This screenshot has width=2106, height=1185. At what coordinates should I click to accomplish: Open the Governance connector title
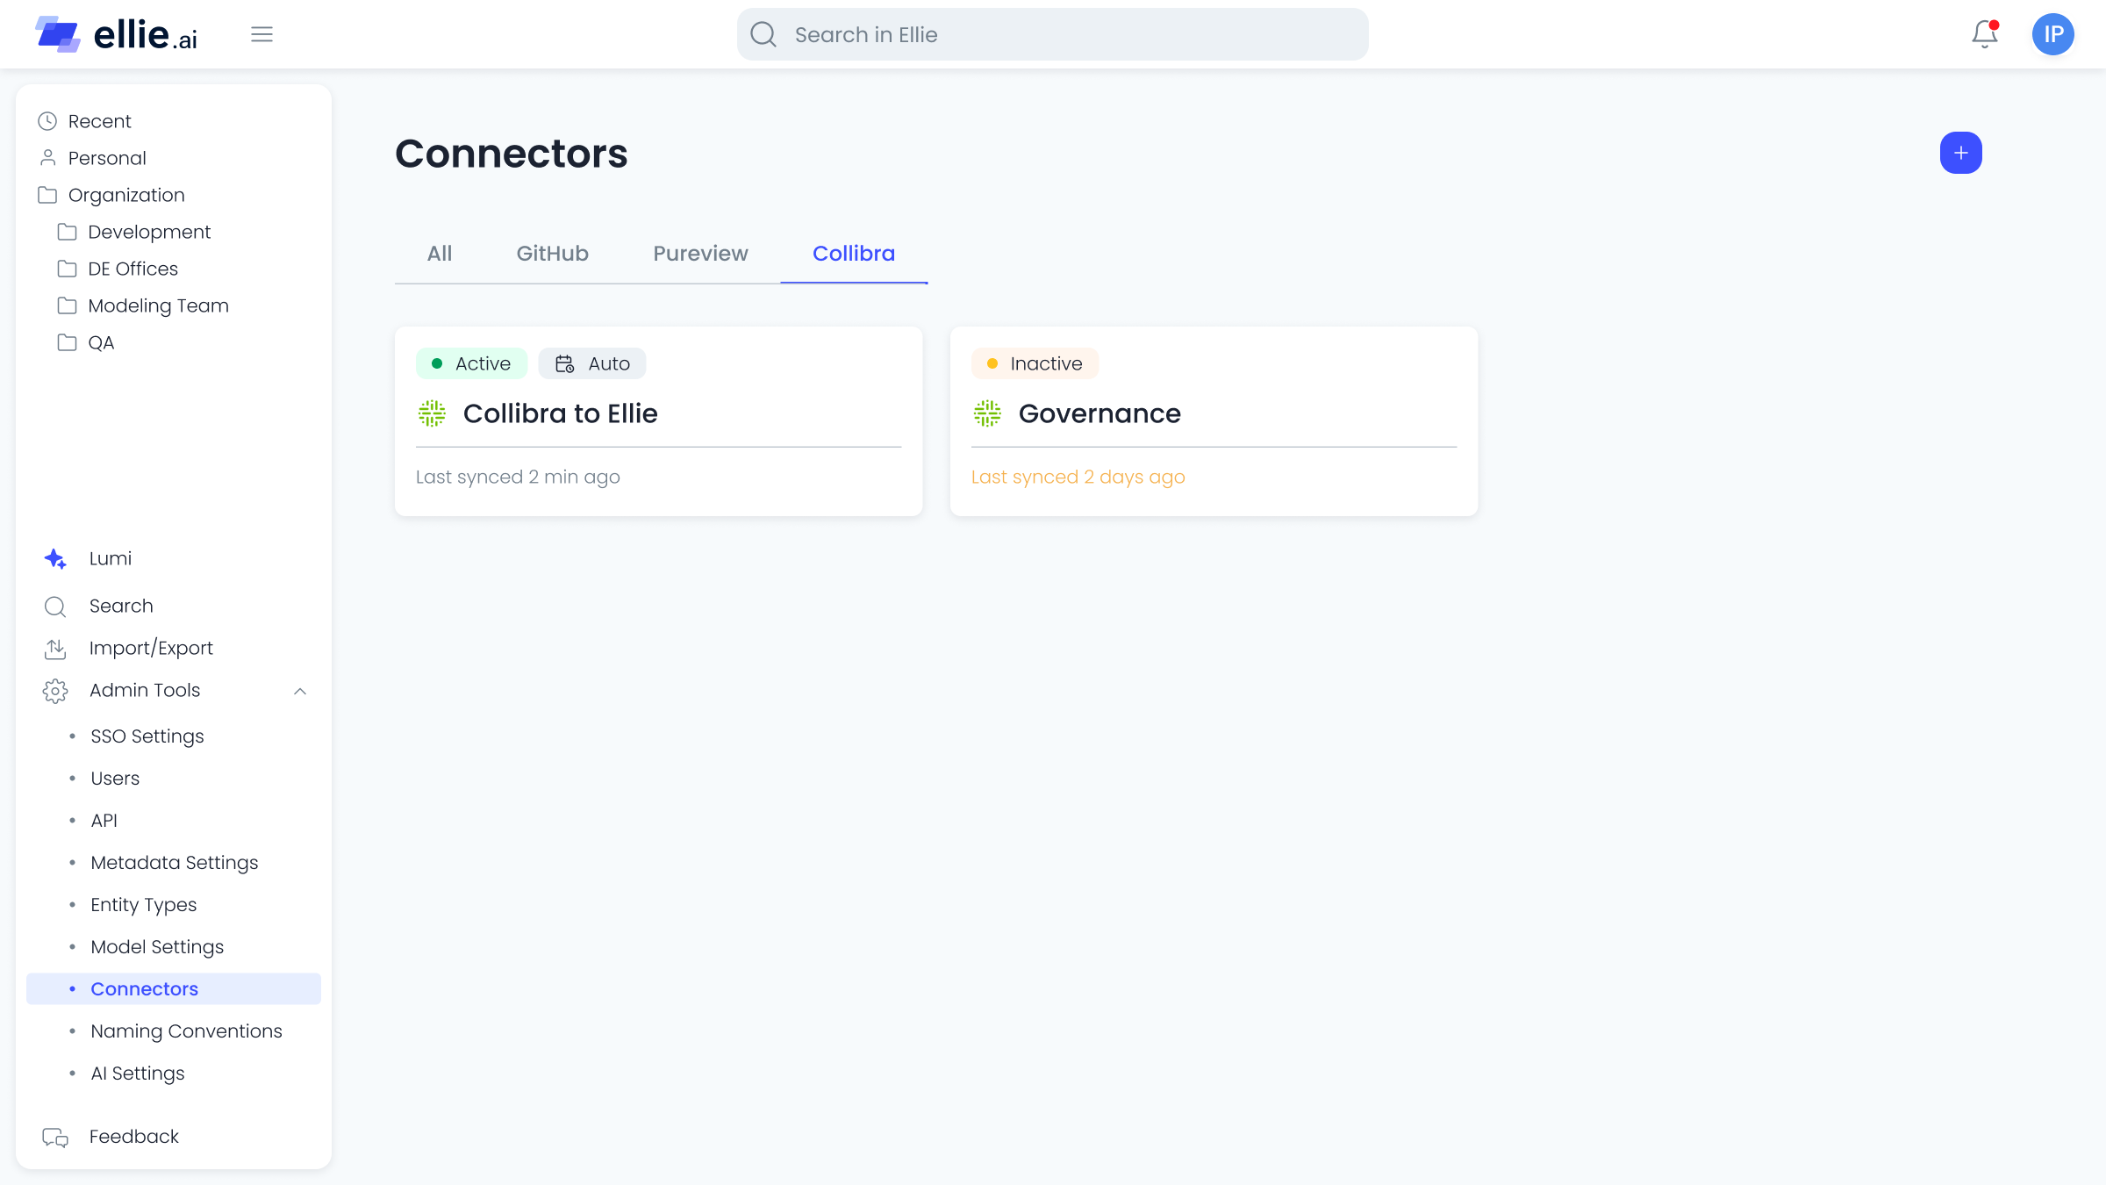click(1100, 413)
